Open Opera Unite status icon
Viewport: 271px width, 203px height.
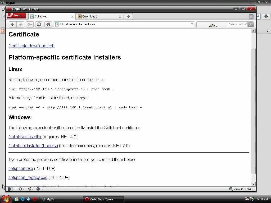29,189
